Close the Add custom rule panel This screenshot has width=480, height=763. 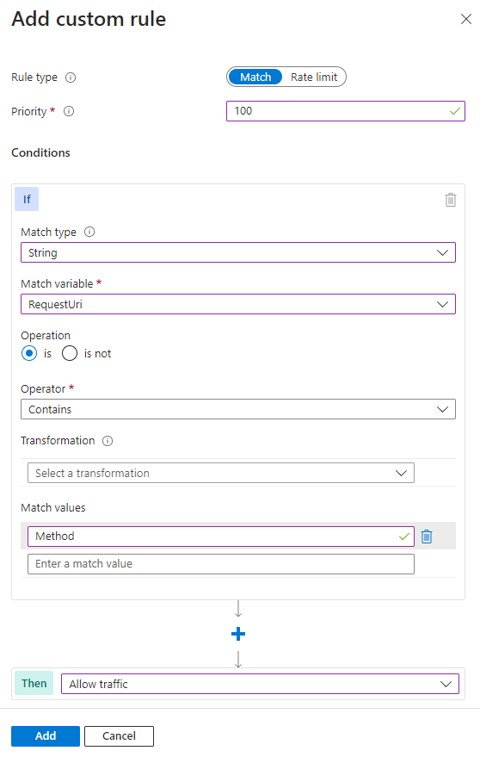click(x=466, y=19)
